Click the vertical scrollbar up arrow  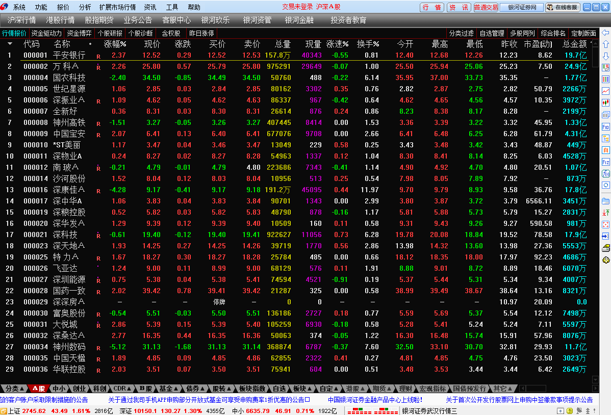click(595, 43)
